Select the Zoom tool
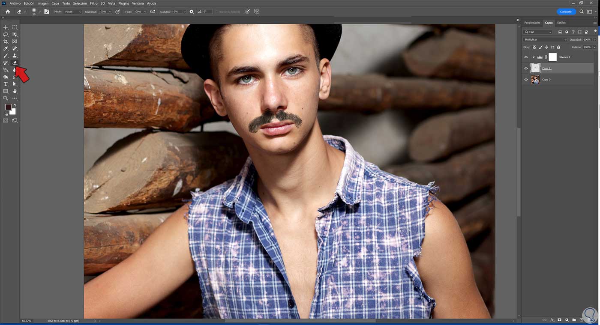The image size is (600, 325). pos(6,98)
